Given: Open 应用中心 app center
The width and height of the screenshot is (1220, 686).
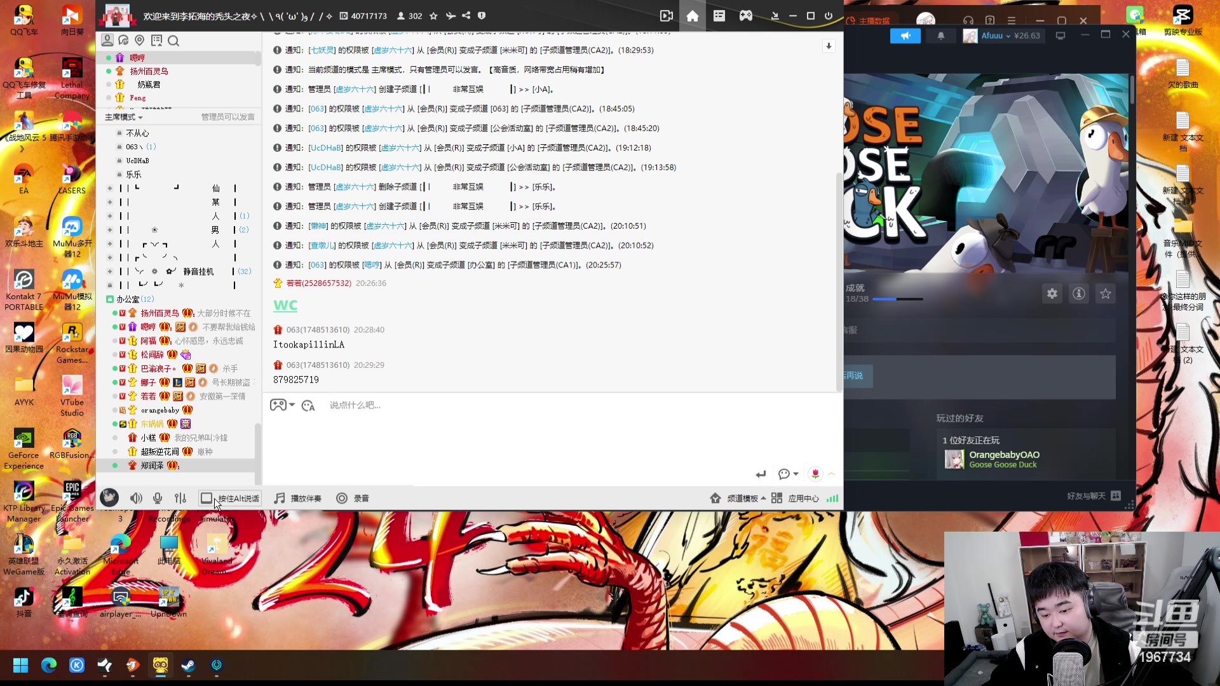Looking at the screenshot, I should point(795,499).
